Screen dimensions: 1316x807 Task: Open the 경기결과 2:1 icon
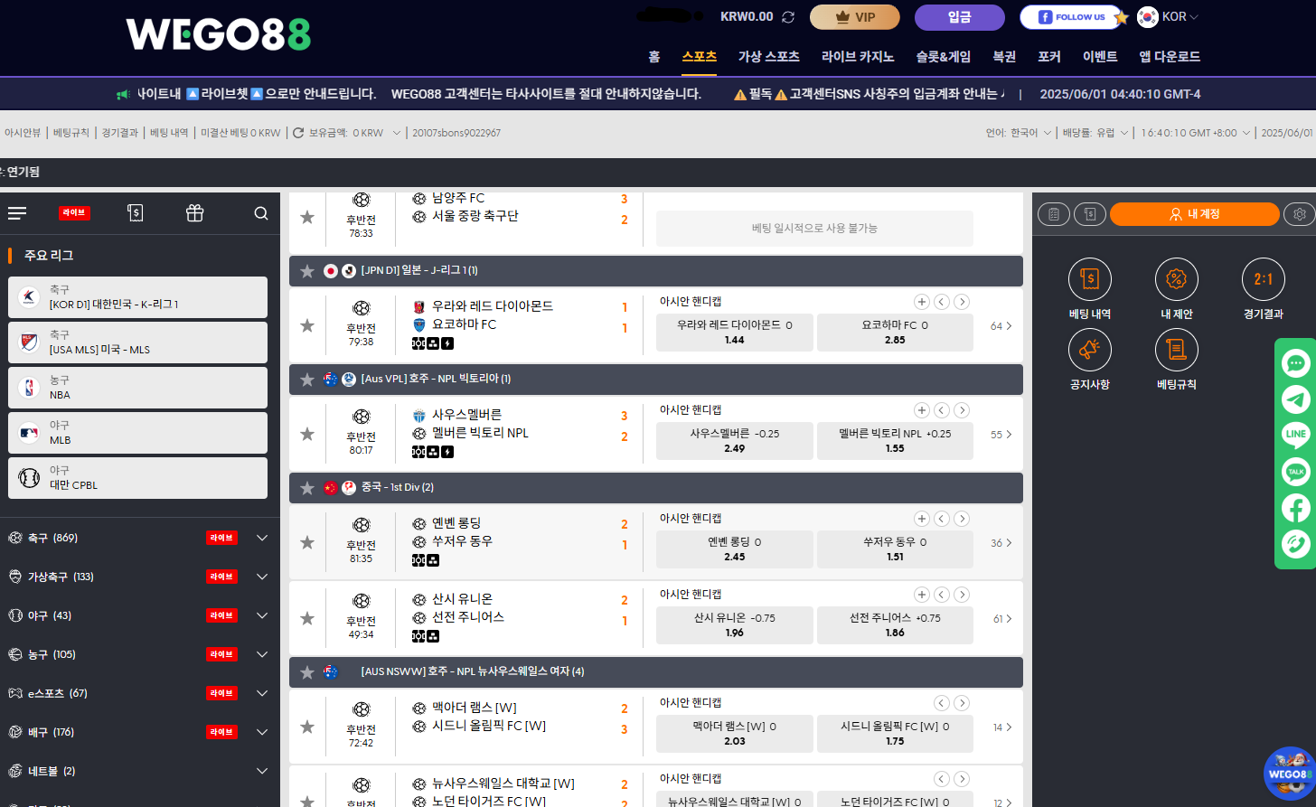[x=1264, y=279]
